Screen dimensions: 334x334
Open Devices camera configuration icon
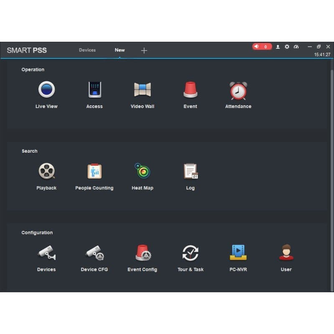point(46,253)
